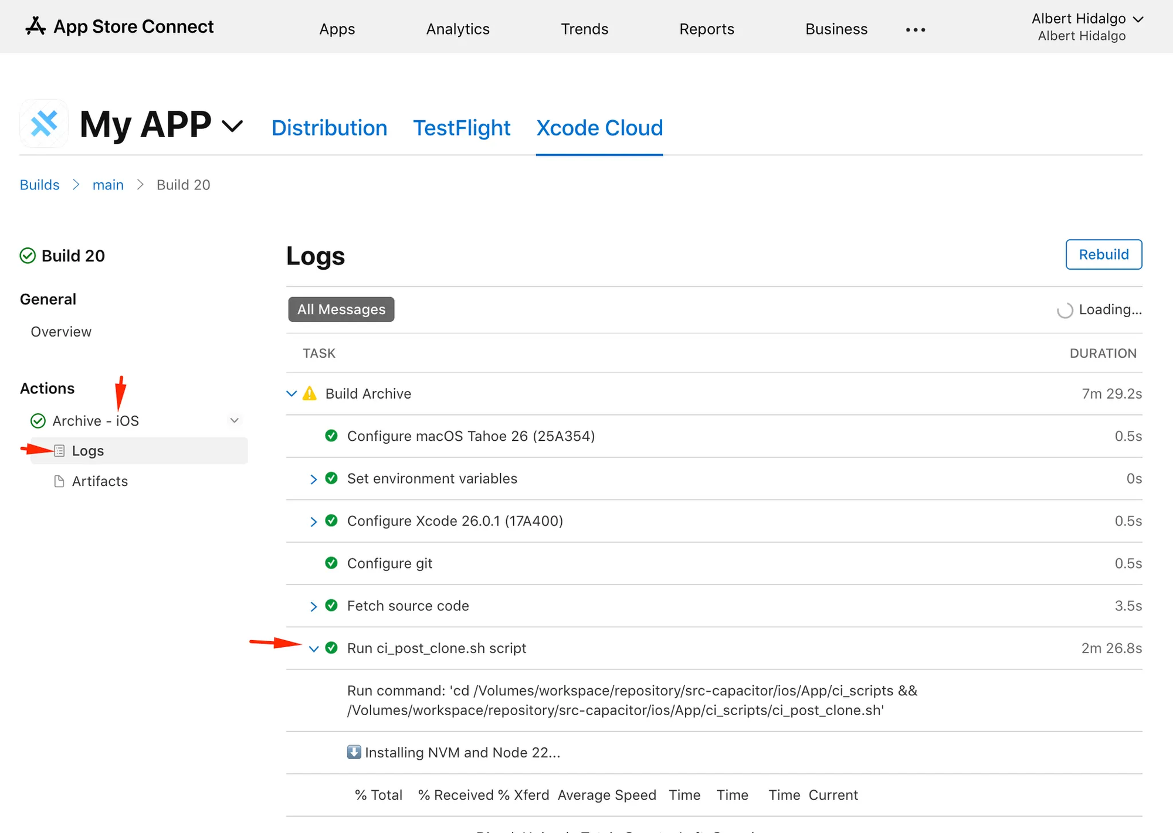Collapse the Build Archive task group
The width and height of the screenshot is (1173, 833).
tap(291, 393)
